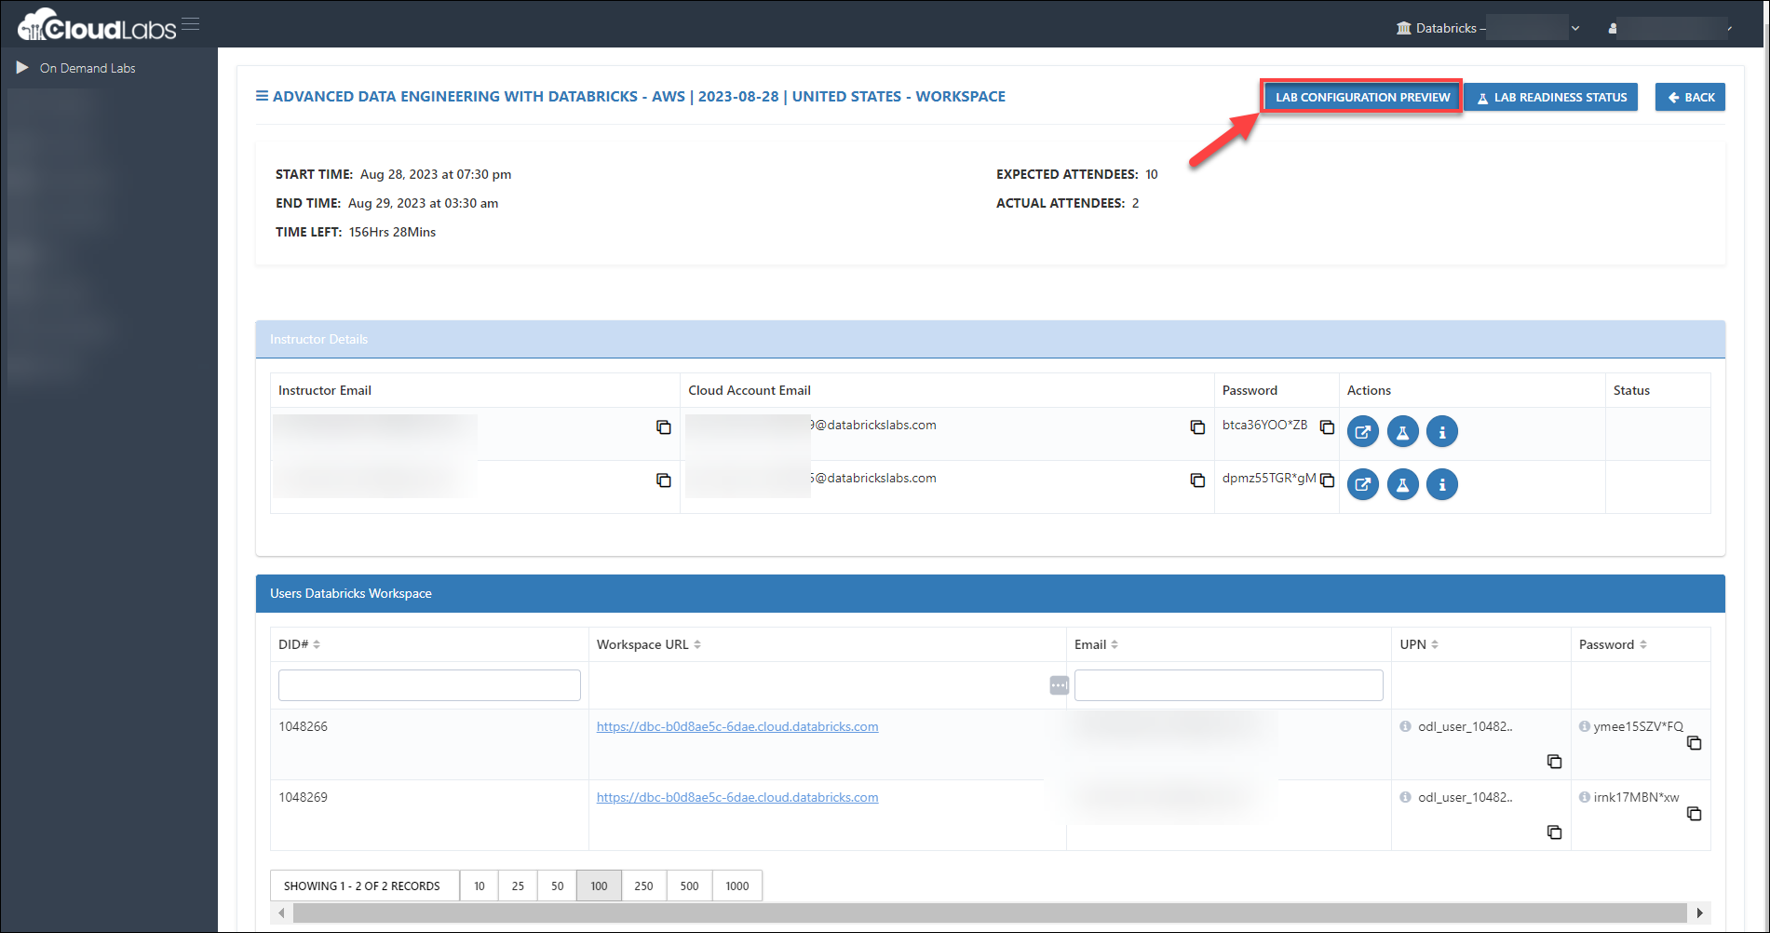Click info icon for first instructor
Viewport: 1770px width, 933px height.
tap(1442, 431)
